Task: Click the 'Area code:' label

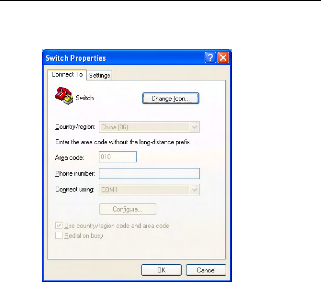Action: 69,158
